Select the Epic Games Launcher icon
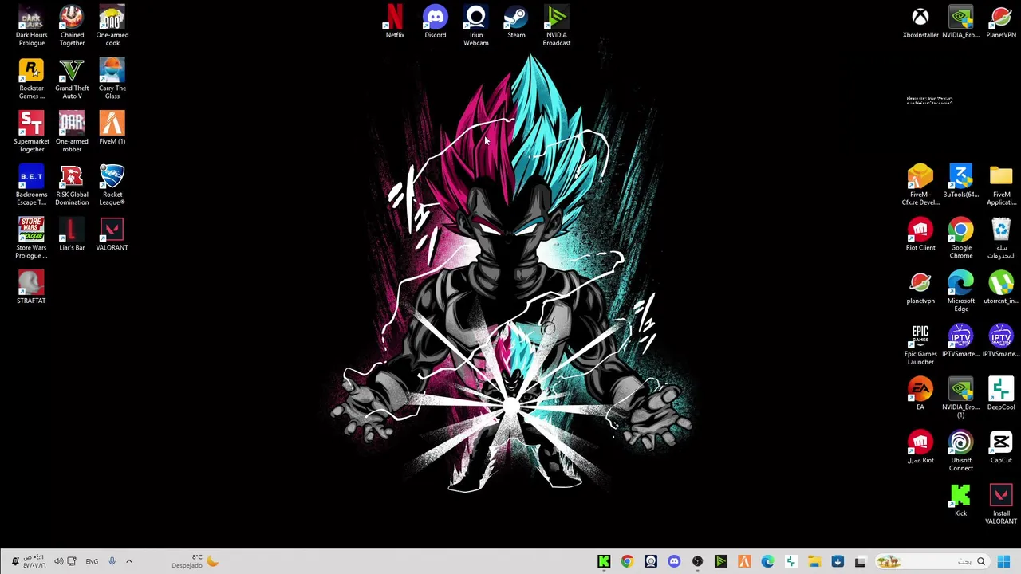 click(920, 345)
